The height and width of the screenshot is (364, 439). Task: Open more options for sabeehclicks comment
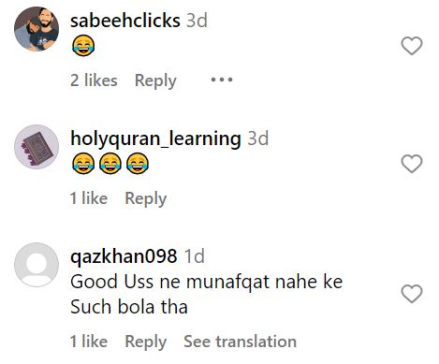click(222, 80)
